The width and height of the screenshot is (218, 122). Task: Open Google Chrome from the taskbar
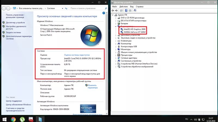pos(13,119)
